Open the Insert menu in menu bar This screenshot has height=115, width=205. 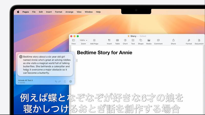(49, 12)
